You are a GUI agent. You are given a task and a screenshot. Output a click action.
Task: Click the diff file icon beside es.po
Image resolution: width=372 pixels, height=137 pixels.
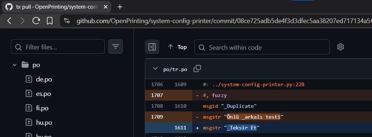(x=29, y=94)
